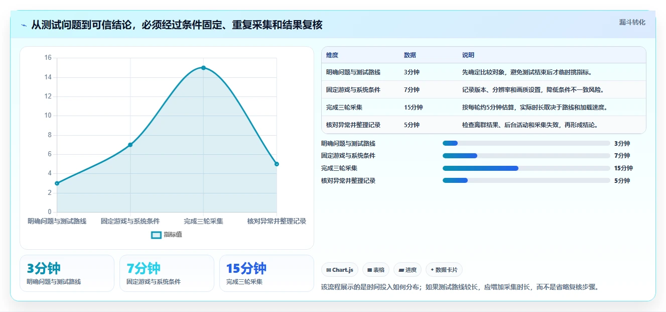
Task: Click chart data point at value 3
Action: coord(57,183)
